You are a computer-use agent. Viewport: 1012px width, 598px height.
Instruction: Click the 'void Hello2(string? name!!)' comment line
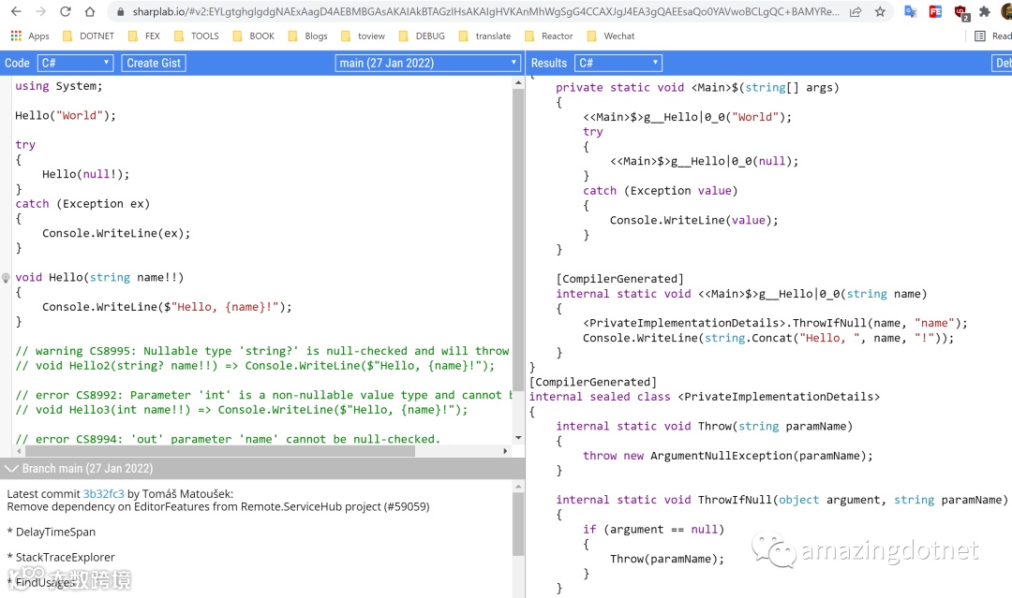pos(255,366)
